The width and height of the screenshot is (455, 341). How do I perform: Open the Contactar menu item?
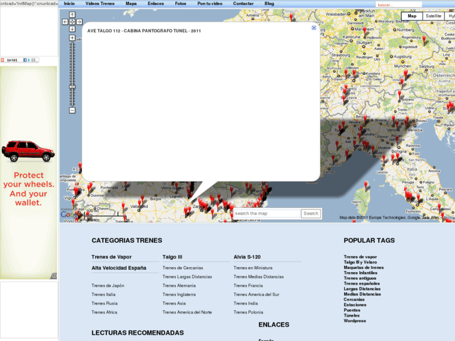243,4
